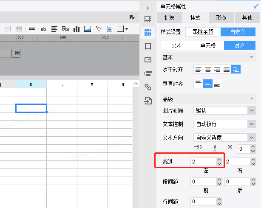Open the export document sidebar icon
Screen dimensions: 261x208
[148, 101]
